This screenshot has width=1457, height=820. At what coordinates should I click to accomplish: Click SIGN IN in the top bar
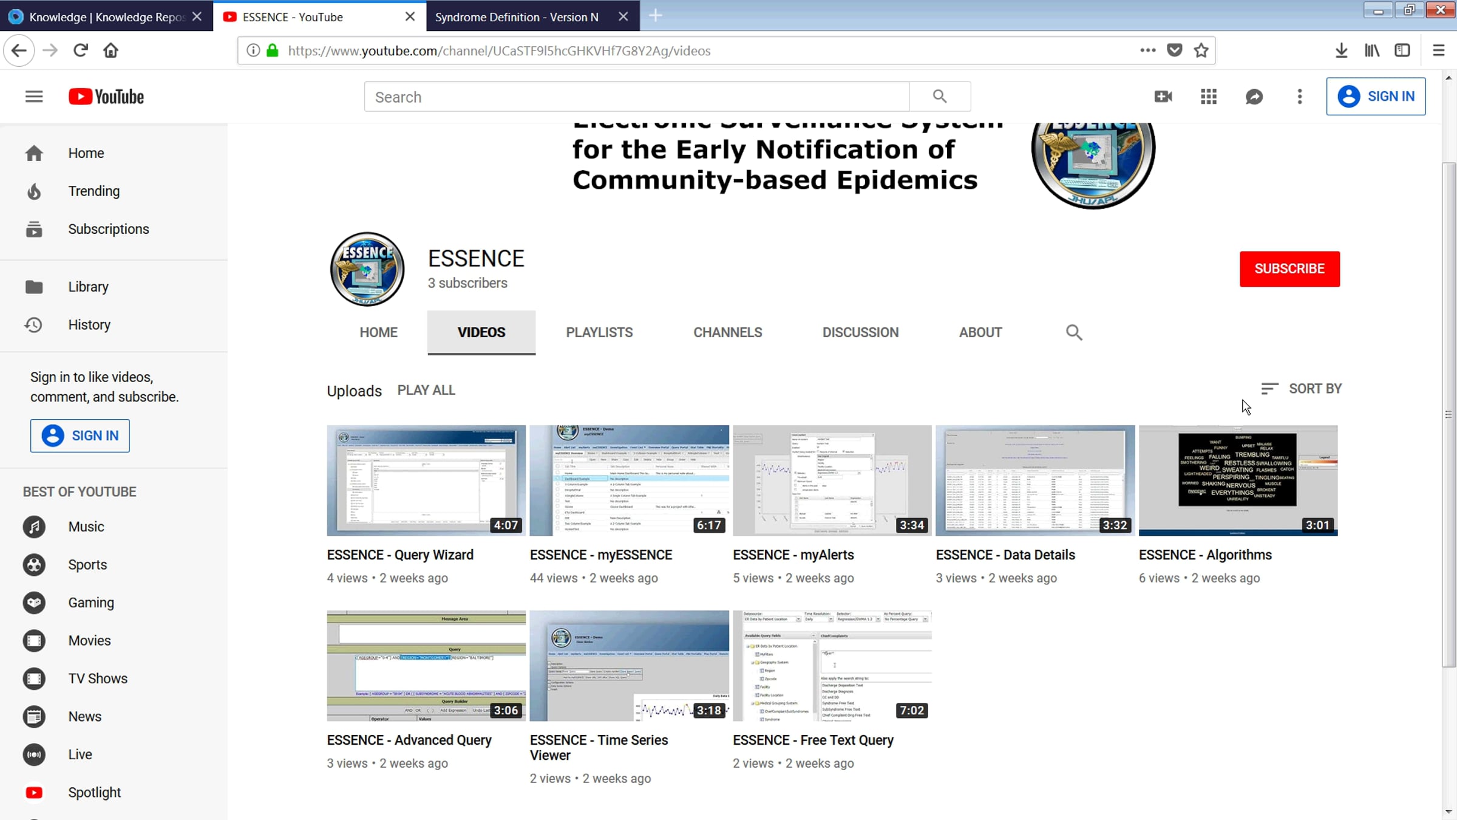(x=1376, y=96)
